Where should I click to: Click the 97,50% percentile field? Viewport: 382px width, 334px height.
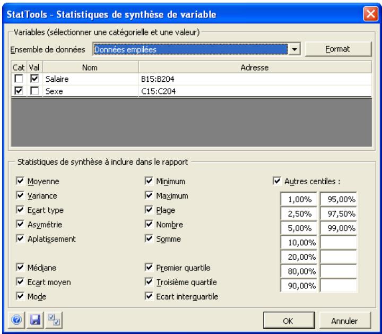tap(338, 213)
